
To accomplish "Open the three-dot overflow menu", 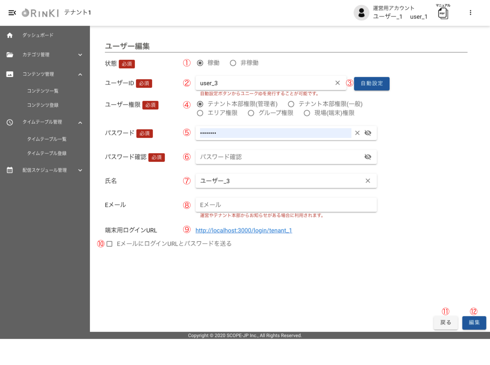I will click(470, 13).
